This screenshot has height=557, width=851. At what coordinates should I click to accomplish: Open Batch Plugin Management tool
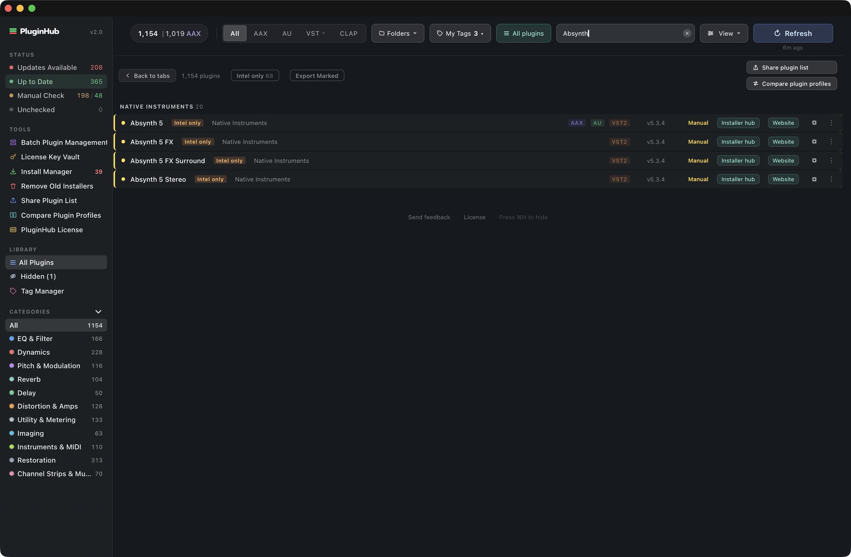tap(56, 142)
